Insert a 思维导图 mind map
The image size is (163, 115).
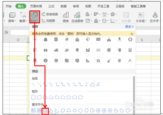(50, 14)
